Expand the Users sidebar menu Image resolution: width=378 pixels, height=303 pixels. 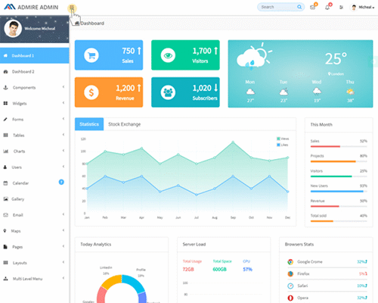[35, 167]
